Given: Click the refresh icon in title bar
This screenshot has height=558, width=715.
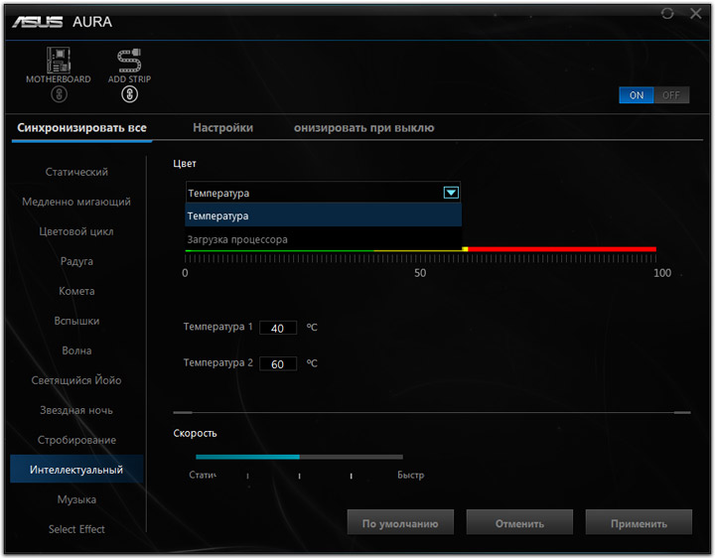Looking at the screenshot, I should [x=667, y=13].
